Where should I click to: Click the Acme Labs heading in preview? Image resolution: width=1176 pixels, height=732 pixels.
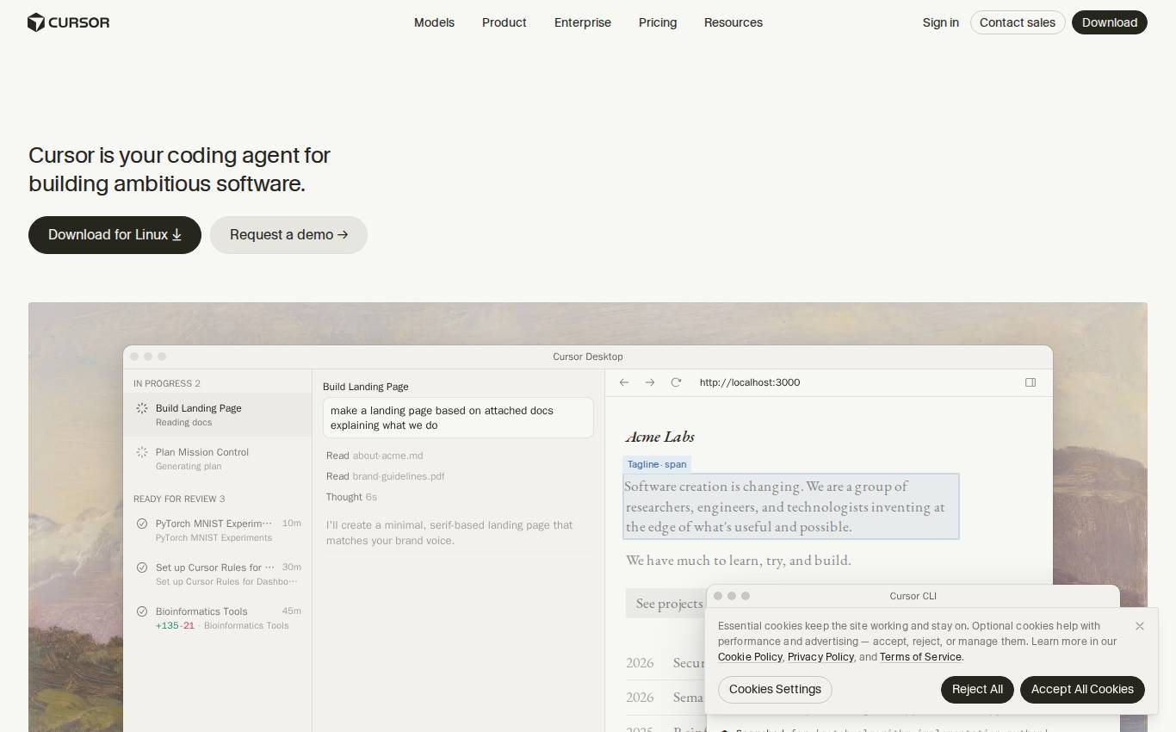[660, 437]
